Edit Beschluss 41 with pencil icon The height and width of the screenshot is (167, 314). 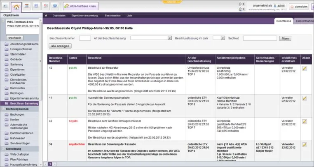click(x=305, y=98)
